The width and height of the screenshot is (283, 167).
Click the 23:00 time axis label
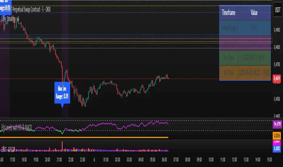click(x=83, y=160)
